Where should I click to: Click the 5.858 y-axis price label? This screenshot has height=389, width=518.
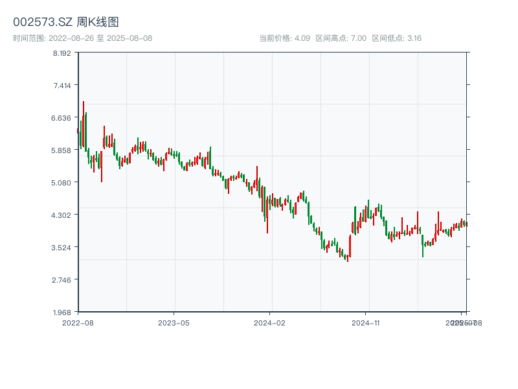(x=62, y=150)
